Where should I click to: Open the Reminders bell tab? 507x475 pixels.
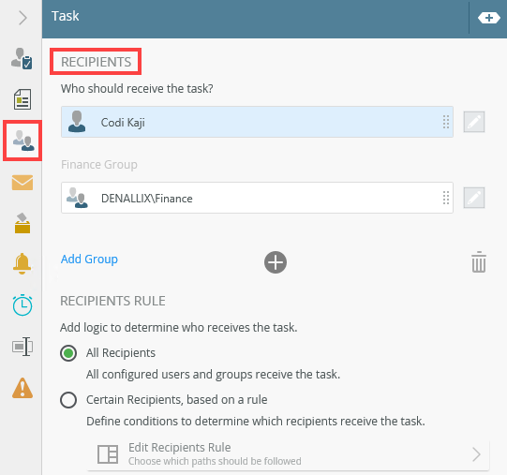[x=22, y=263]
